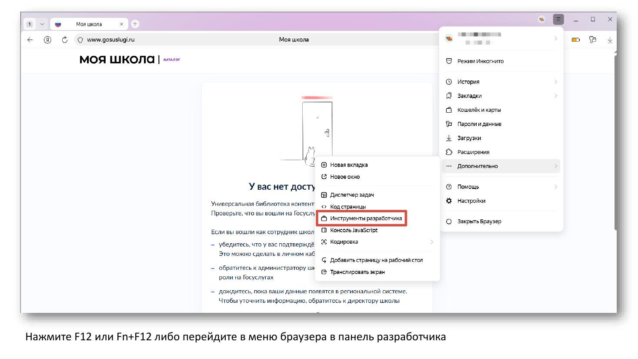Click the address bar with www.gosuslugi.ru
638x359 pixels.
pyautogui.click(x=257, y=40)
